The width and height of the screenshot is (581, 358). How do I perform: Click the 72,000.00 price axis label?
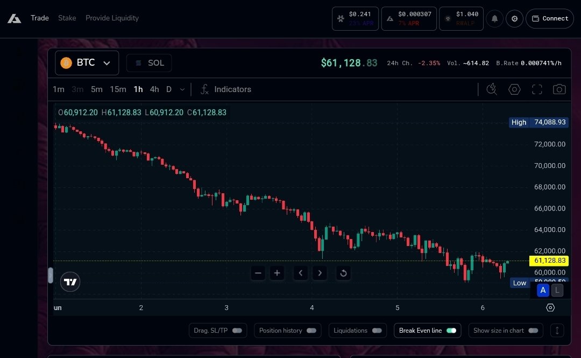549,144
